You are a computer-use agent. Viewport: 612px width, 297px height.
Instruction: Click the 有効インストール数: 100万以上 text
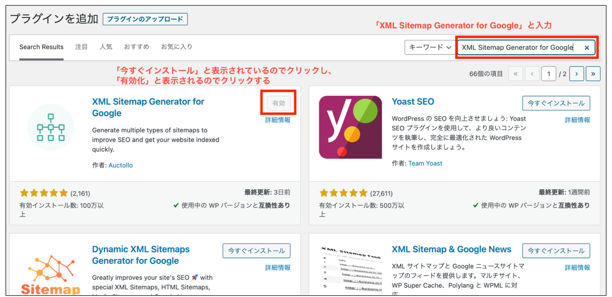point(62,209)
